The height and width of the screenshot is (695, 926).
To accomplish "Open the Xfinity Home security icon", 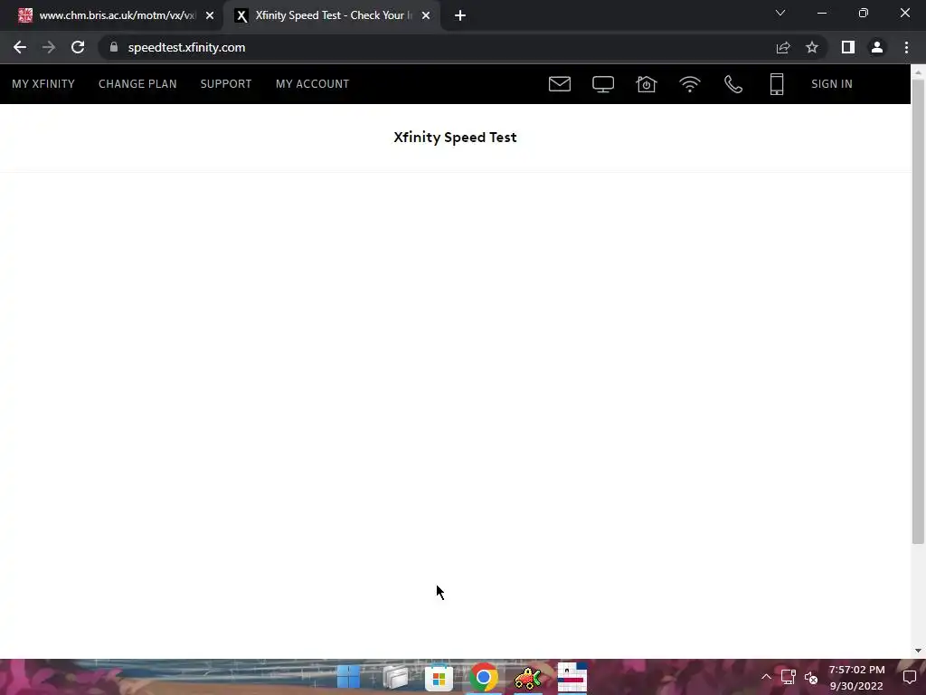I will pos(646,84).
